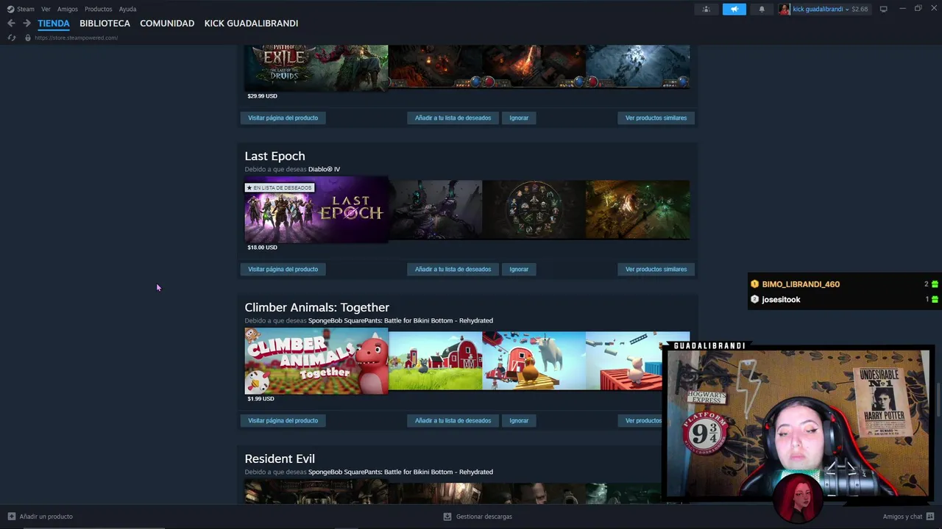This screenshot has height=529, width=942.
Task: Open the Resident Evil title
Action: tap(280, 458)
